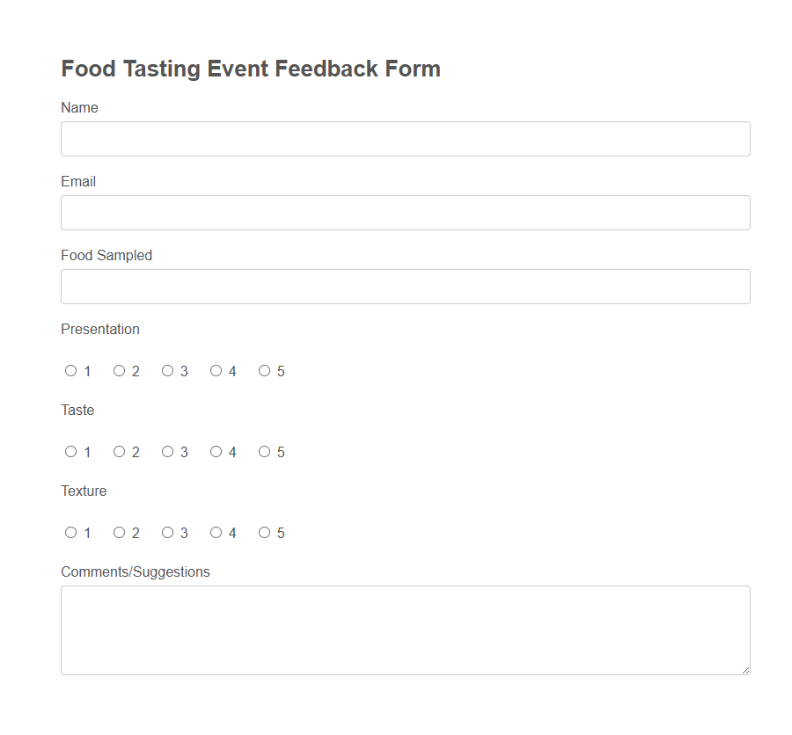Click the textarea resize handle

pyautogui.click(x=745, y=669)
